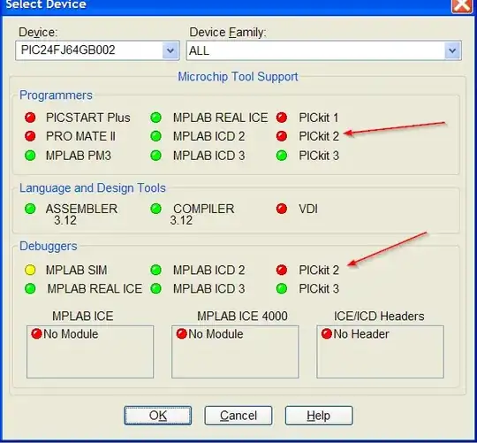Click the OK button
The image size is (477, 443).
tap(157, 416)
